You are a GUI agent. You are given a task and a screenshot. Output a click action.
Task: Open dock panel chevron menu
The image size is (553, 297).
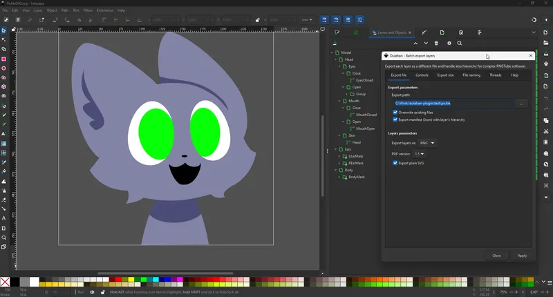point(534,32)
